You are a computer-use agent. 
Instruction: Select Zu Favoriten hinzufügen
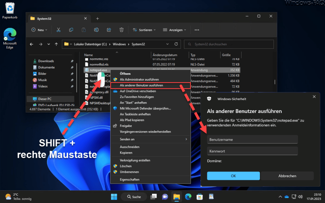click(151, 97)
